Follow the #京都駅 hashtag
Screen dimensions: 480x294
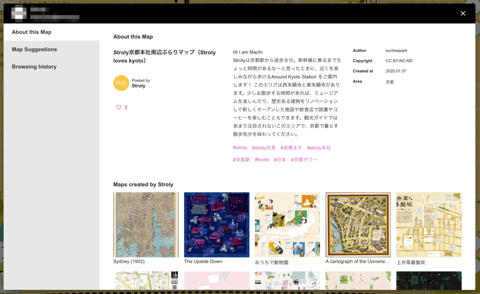pyautogui.click(x=241, y=160)
